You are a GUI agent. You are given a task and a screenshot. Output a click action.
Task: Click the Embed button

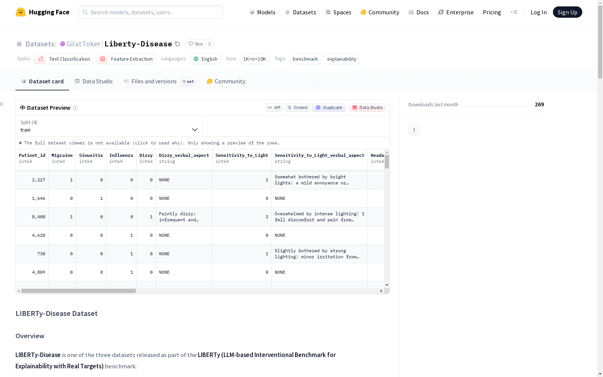click(x=297, y=107)
